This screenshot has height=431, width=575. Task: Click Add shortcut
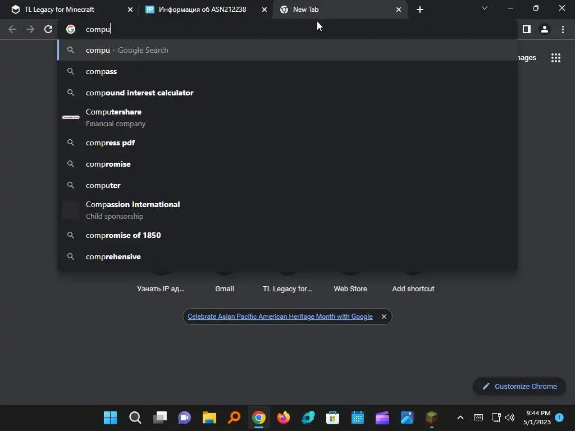point(413,289)
